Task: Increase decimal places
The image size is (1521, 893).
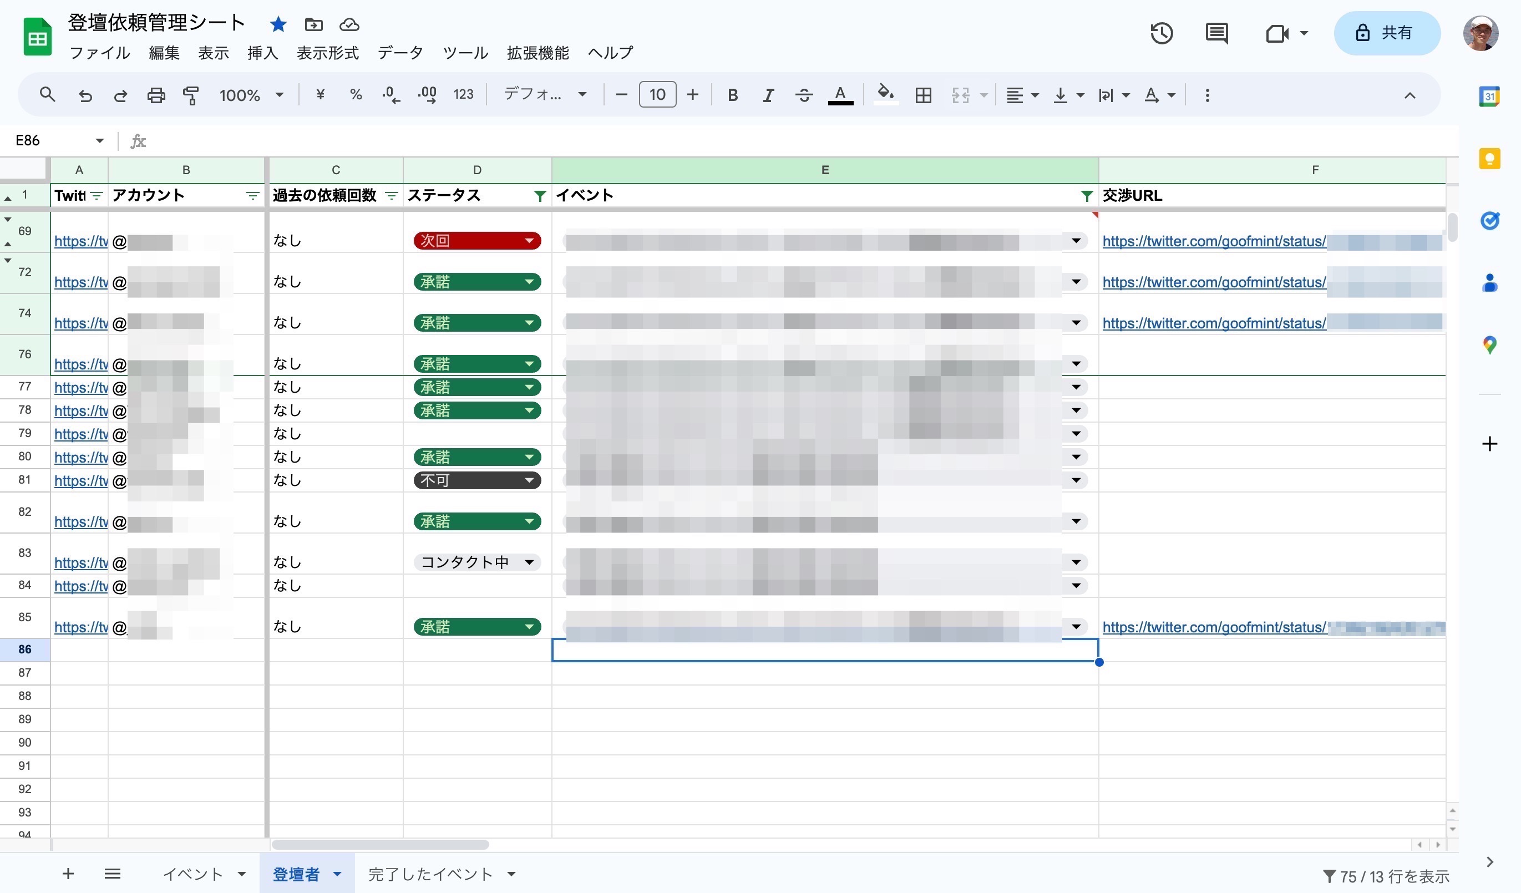Action: (x=427, y=95)
